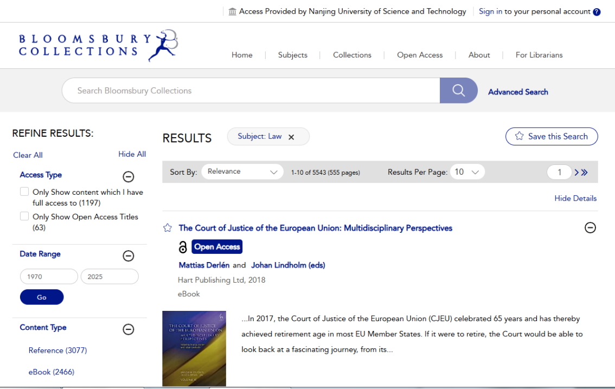The image size is (615, 389).
Task: Click the Search Bloomsbury Collections field
Action: [251, 91]
